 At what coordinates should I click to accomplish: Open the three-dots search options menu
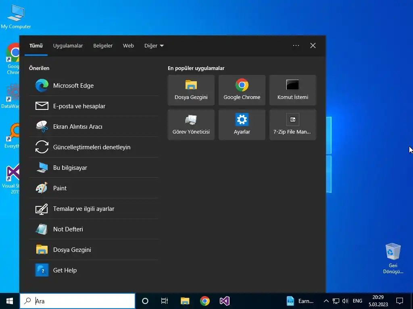click(296, 46)
